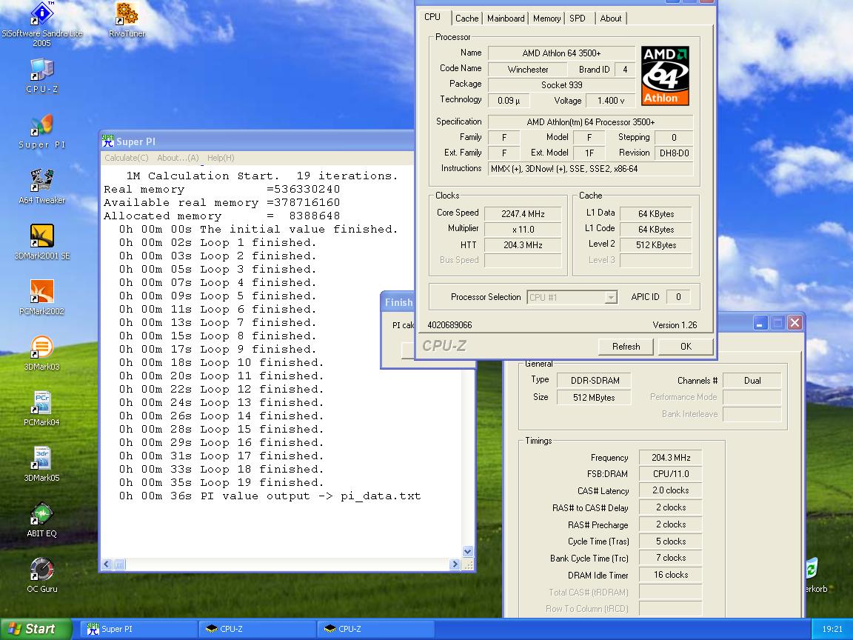Click the Super PI horizontal scrollbar track
Image resolution: width=853 pixels, height=640 pixels.
[289, 564]
